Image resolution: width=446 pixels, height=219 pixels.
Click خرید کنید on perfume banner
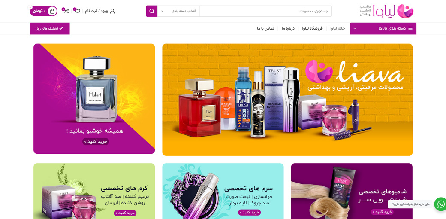point(96,142)
